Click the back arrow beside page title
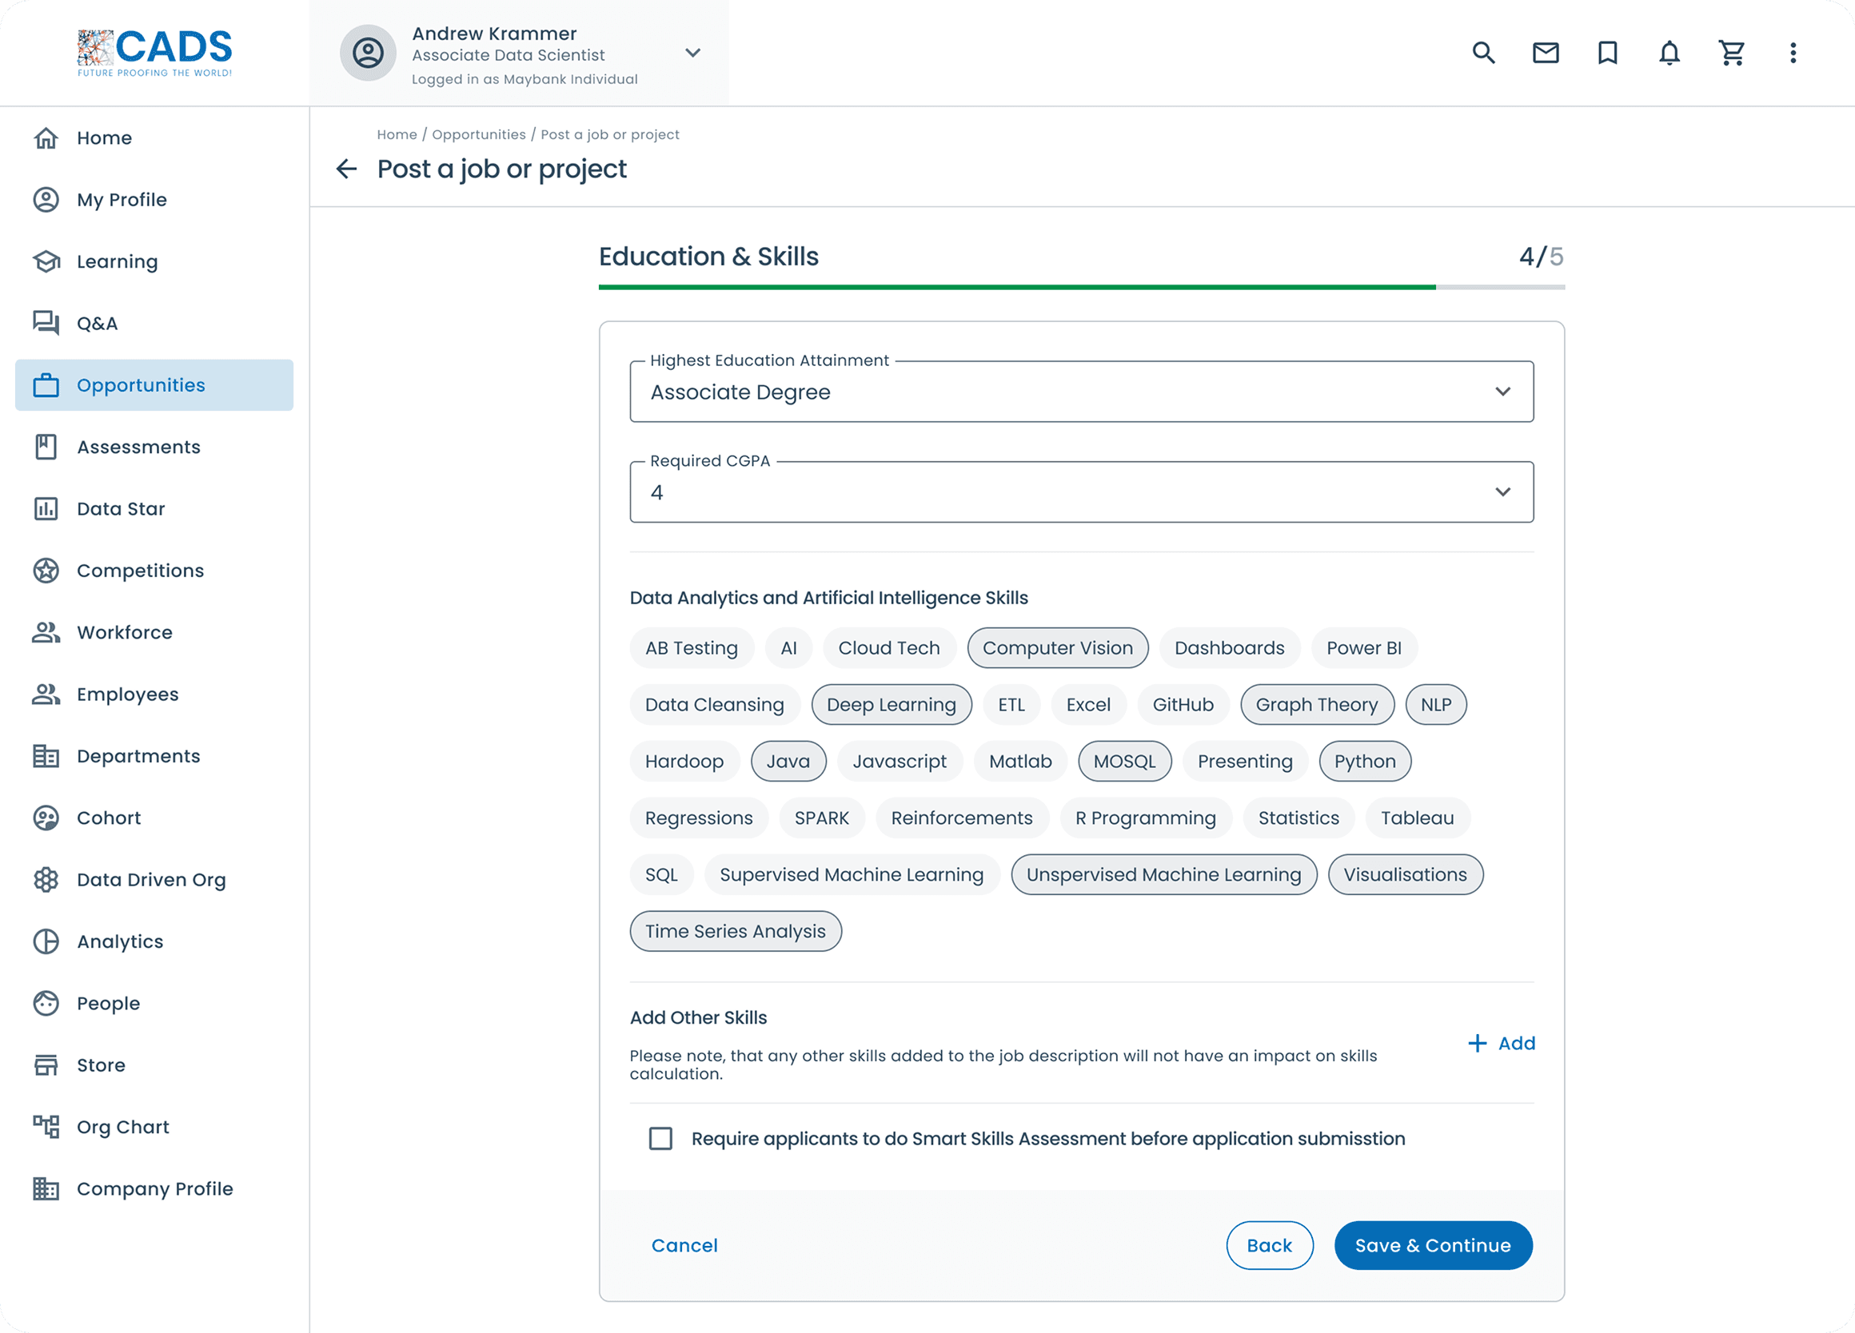Screen dimensions: 1855x1333 [347, 169]
